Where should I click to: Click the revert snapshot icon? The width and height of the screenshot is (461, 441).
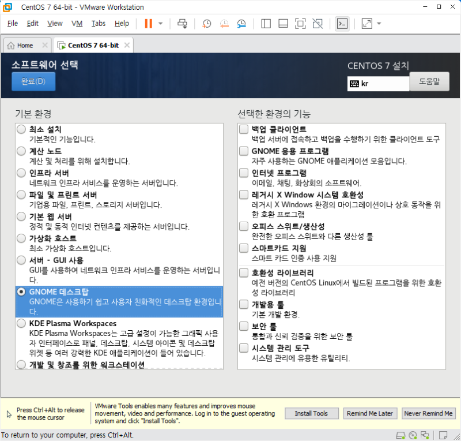[x=224, y=24]
